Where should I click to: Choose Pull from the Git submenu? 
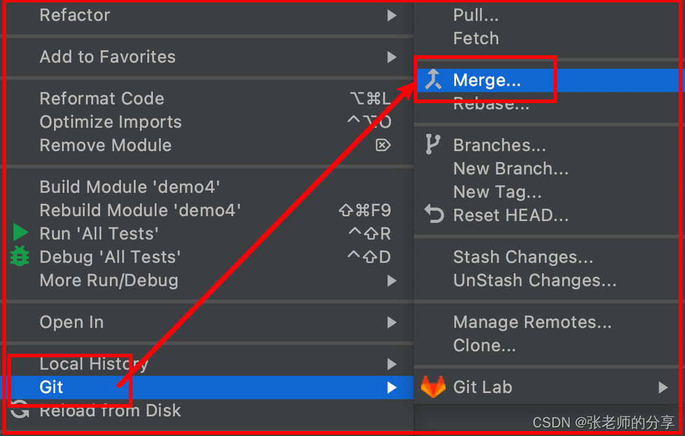coord(476,15)
